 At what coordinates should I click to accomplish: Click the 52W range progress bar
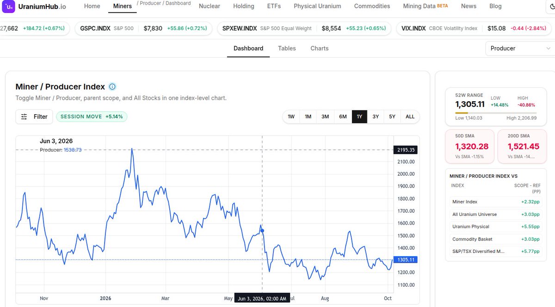tap(496, 112)
